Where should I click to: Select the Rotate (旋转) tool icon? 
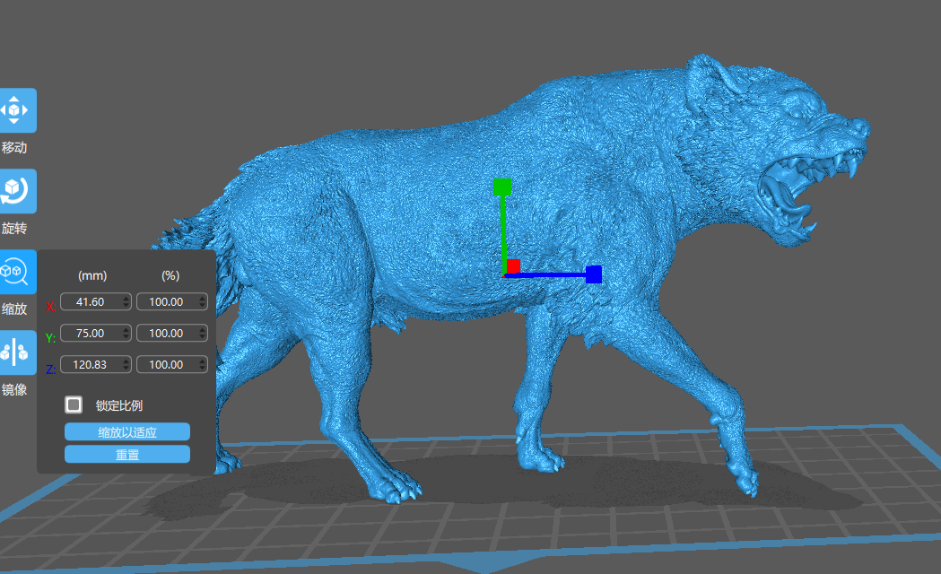16,191
